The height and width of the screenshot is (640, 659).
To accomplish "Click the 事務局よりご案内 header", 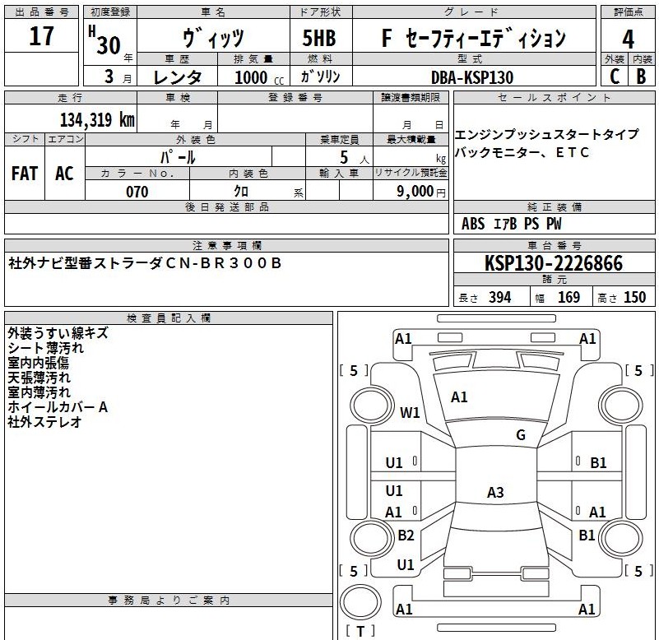I will pos(169,600).
